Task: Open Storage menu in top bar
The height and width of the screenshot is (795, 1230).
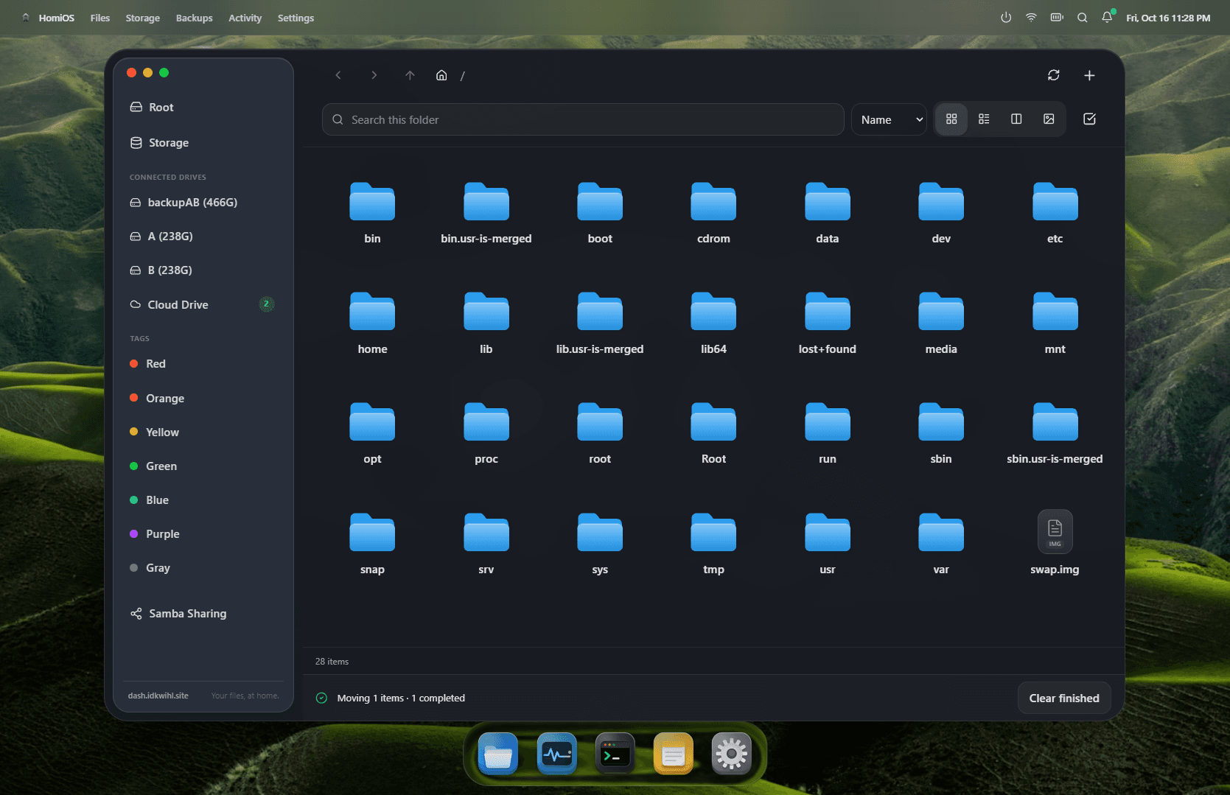Action: point(142,18)
